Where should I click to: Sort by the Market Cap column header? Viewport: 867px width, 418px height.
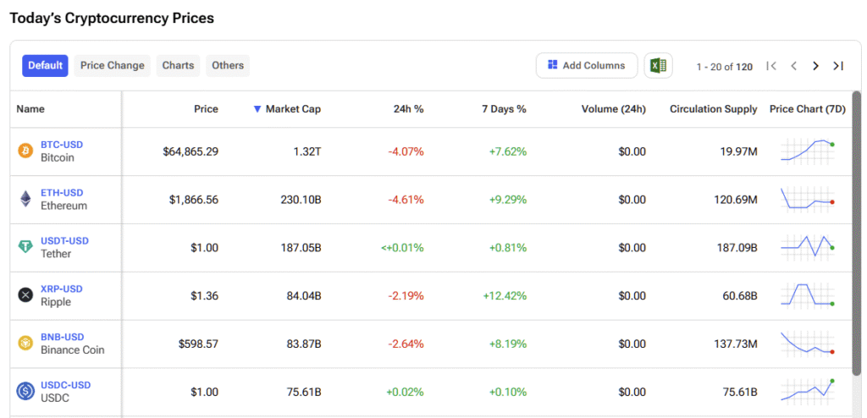coord(292,109)
